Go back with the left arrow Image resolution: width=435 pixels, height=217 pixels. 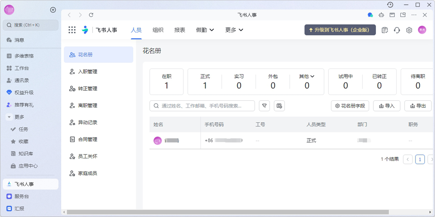point(70,15)
